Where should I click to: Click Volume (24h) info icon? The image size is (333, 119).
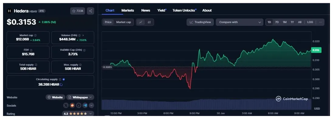pos(79,36)
